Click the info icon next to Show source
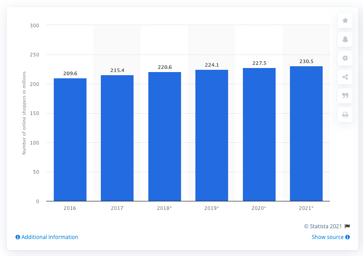 click(x=347, y=237)
